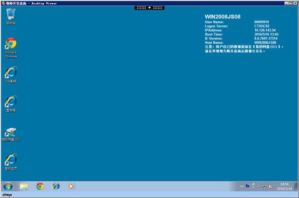Image resolution: width=299 pixels, height=198 pixels.
Task: Click the blue globe tray icon
Action: pos(248,186)
